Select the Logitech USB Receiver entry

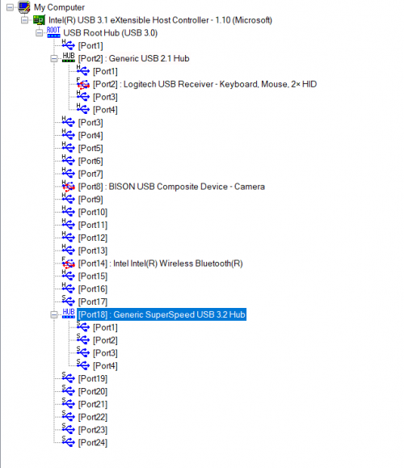click(204, 84)
